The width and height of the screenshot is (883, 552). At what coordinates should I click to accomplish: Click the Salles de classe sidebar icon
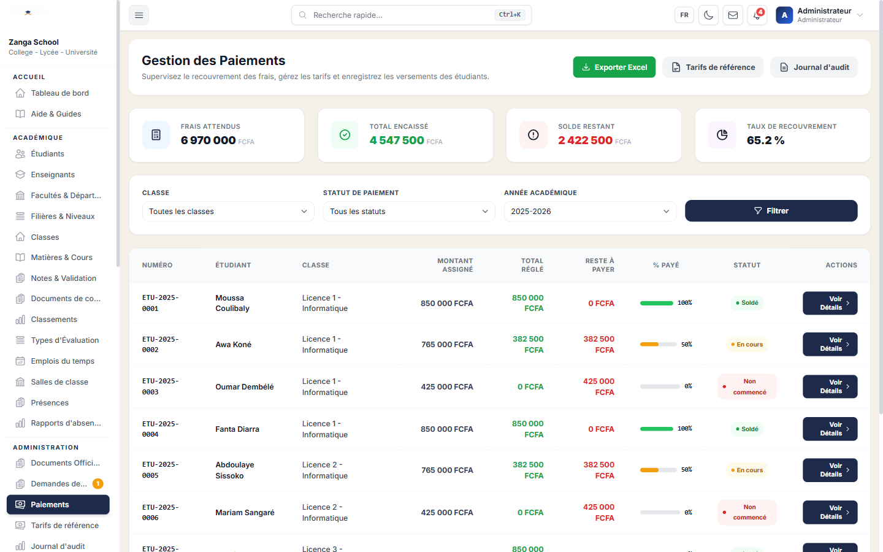(20, 382)
